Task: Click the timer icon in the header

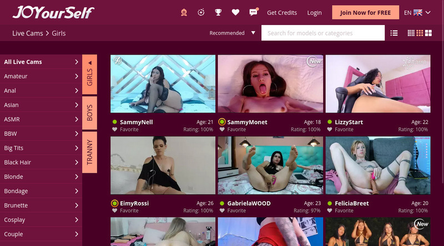Action: pyautogui.click(x=201, y=12)
